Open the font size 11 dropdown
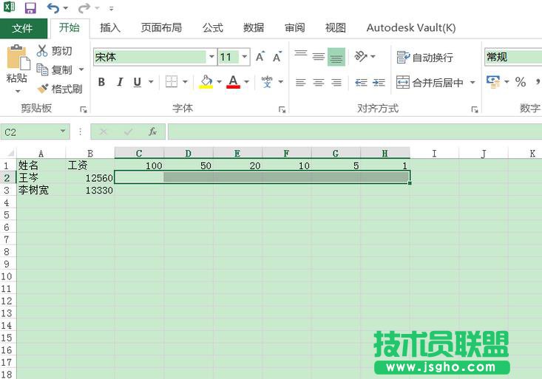Viewport: 542px width, 379px height. [245, 57]
